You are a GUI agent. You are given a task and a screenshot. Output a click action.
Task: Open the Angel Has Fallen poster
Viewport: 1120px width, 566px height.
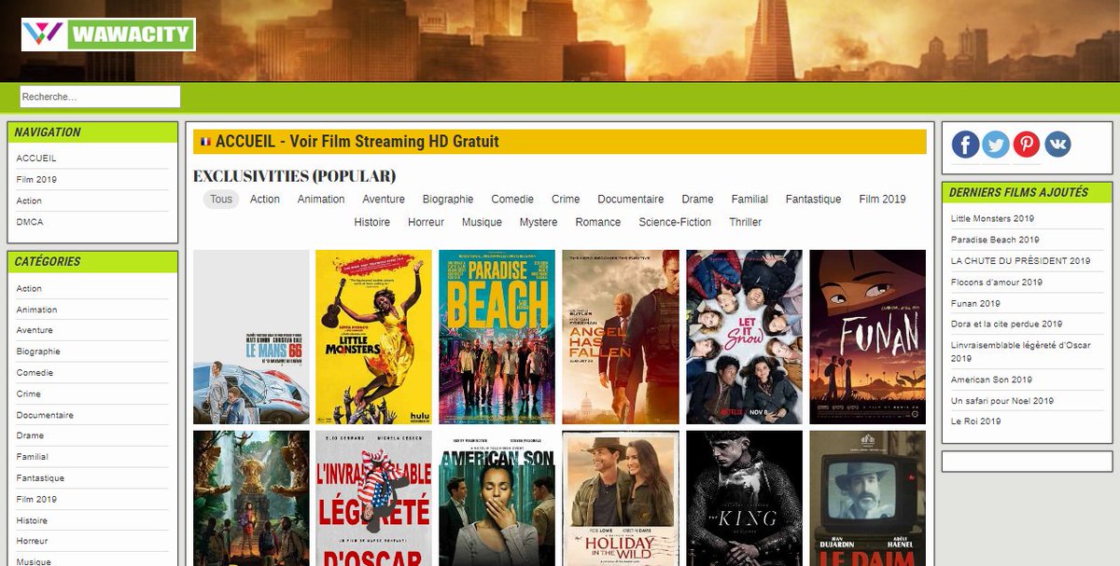tap(621, 337)
